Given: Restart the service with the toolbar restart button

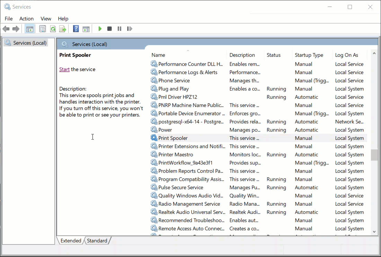Looking at the screenshot, I should (x=130, y=29).
